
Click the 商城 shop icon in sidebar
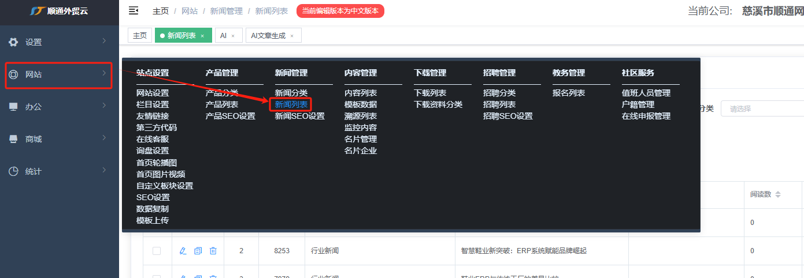[13, 139]
